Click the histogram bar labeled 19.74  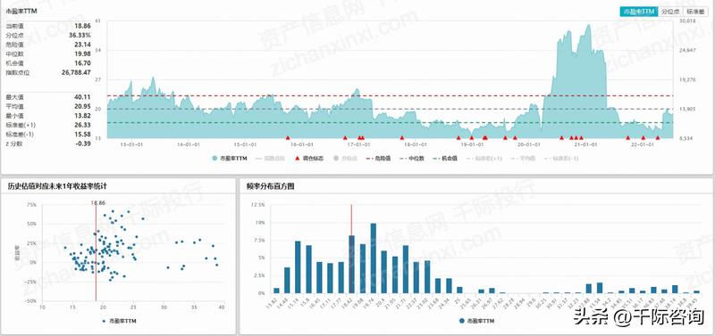coord(374,258)
